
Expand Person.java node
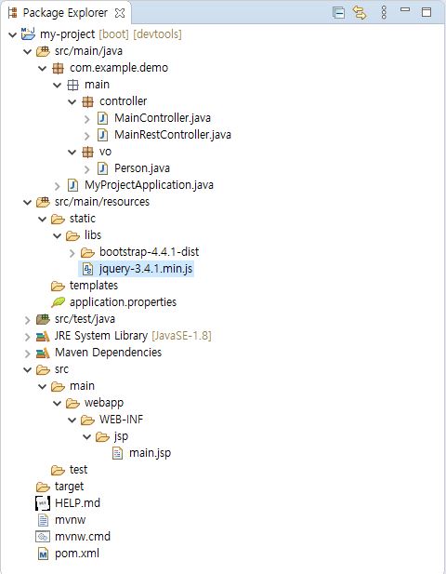coord(87,169)
